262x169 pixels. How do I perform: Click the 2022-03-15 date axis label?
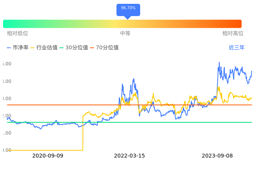pyautogui.click(x=129, y=156)
